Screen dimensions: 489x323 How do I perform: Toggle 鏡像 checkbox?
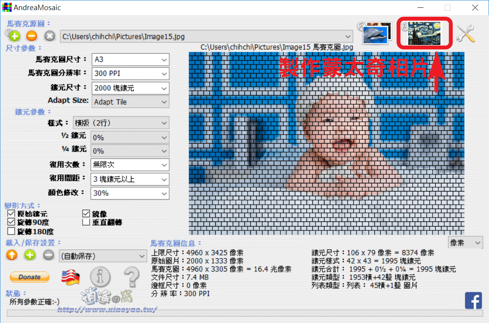86,214
